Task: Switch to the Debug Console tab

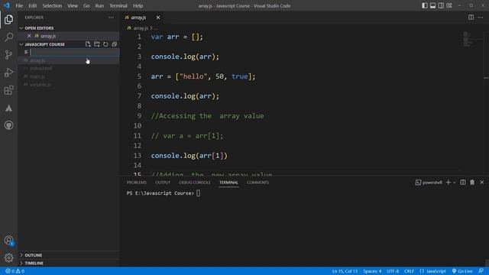Action: (x=195, y=183)
